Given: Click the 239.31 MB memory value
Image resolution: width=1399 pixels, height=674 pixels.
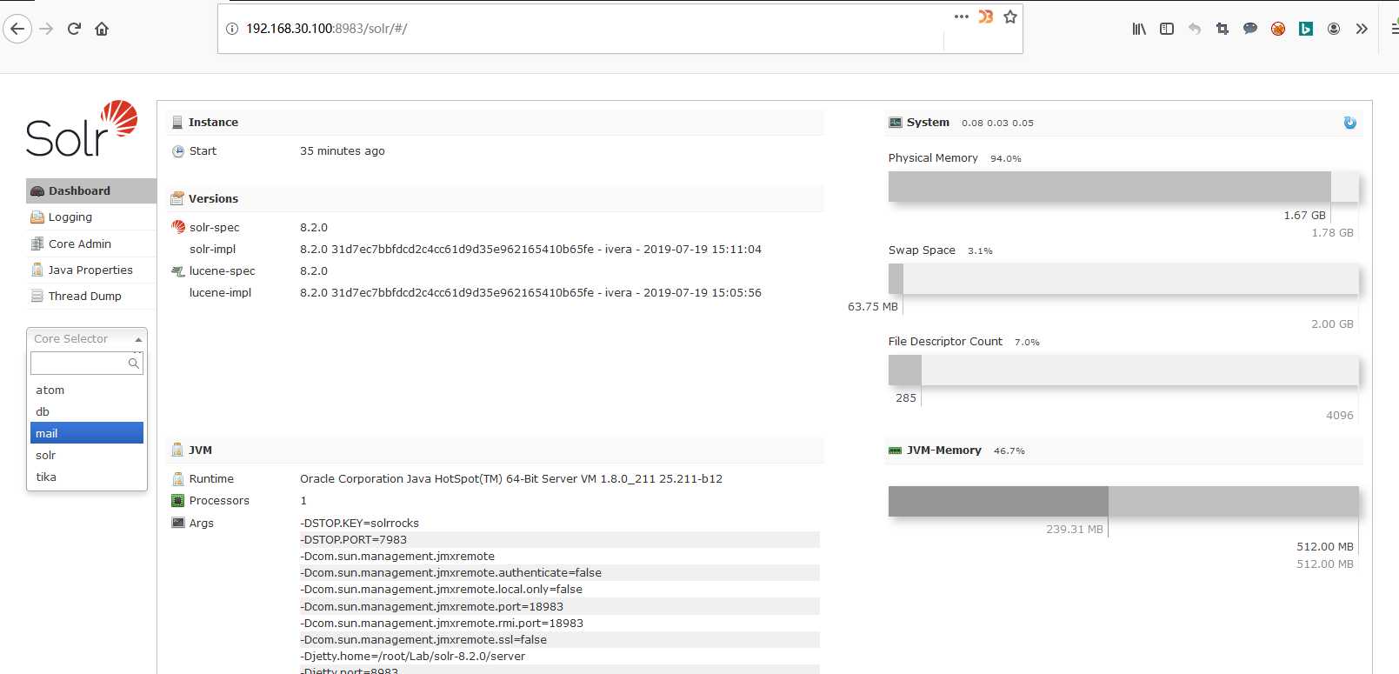Looking at the screenshot, I should click(x=1075, y=529).
